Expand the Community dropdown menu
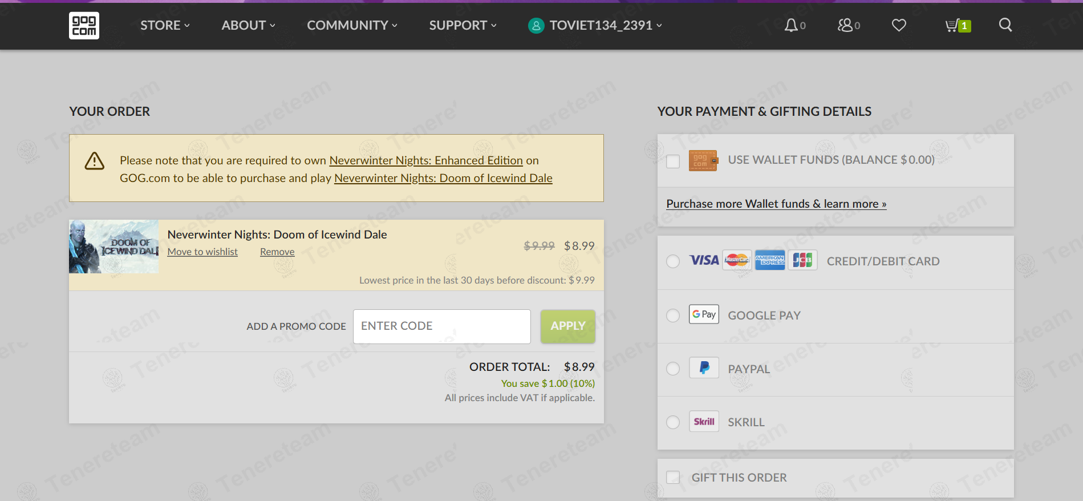This screenshot has height=501, width=1083. click(x=352, y=25)
